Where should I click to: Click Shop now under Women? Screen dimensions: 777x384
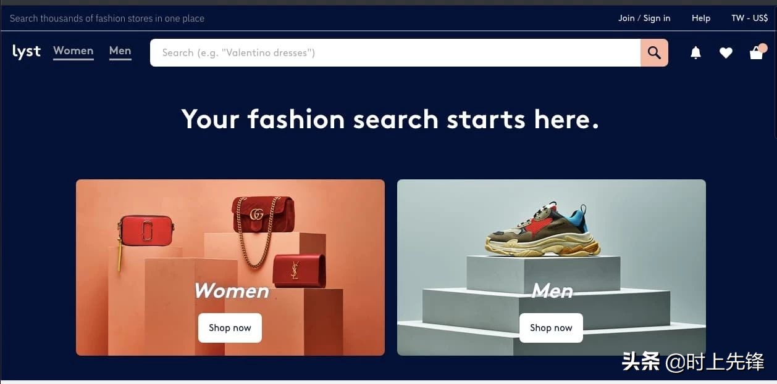point(230,328)
